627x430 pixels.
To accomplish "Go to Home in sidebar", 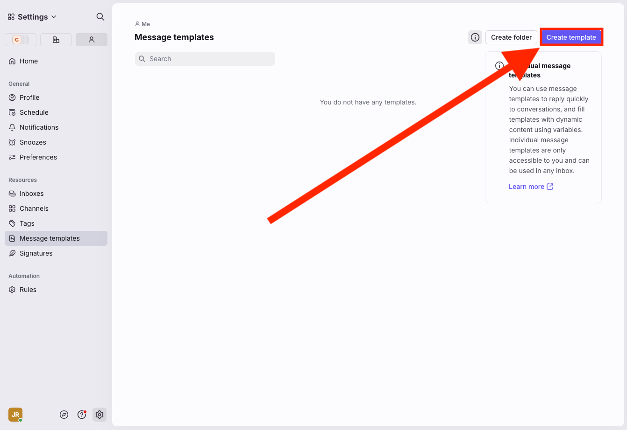I will [28, 61].
